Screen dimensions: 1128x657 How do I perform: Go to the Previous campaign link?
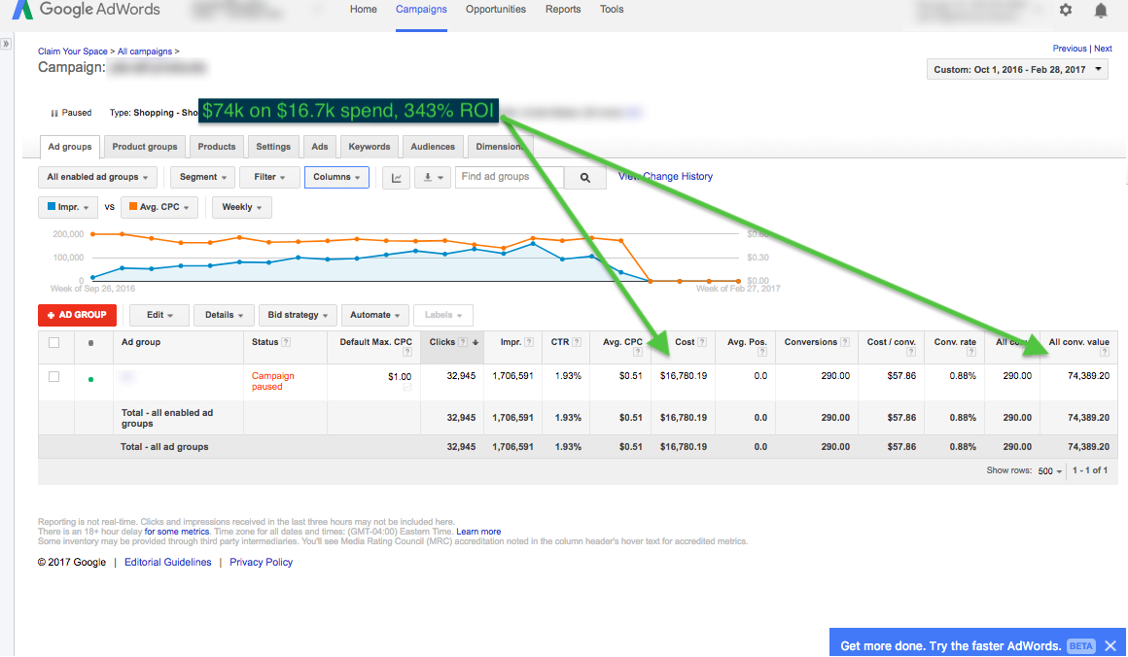(x=1069, y=49)
